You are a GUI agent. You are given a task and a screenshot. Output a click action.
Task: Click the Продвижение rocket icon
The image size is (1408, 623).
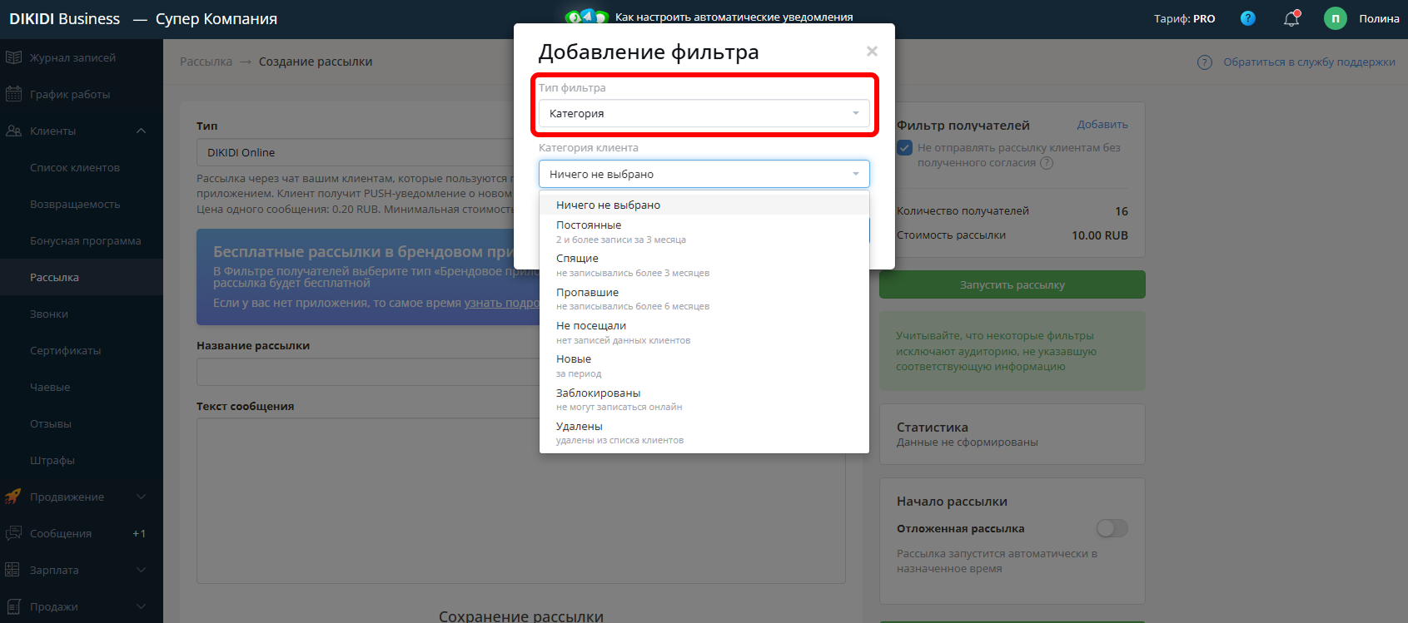click(13, 497)
